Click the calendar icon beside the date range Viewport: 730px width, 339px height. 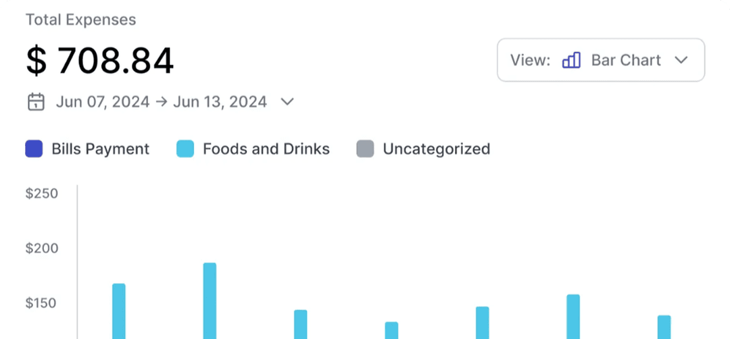[x=35, y=102]
